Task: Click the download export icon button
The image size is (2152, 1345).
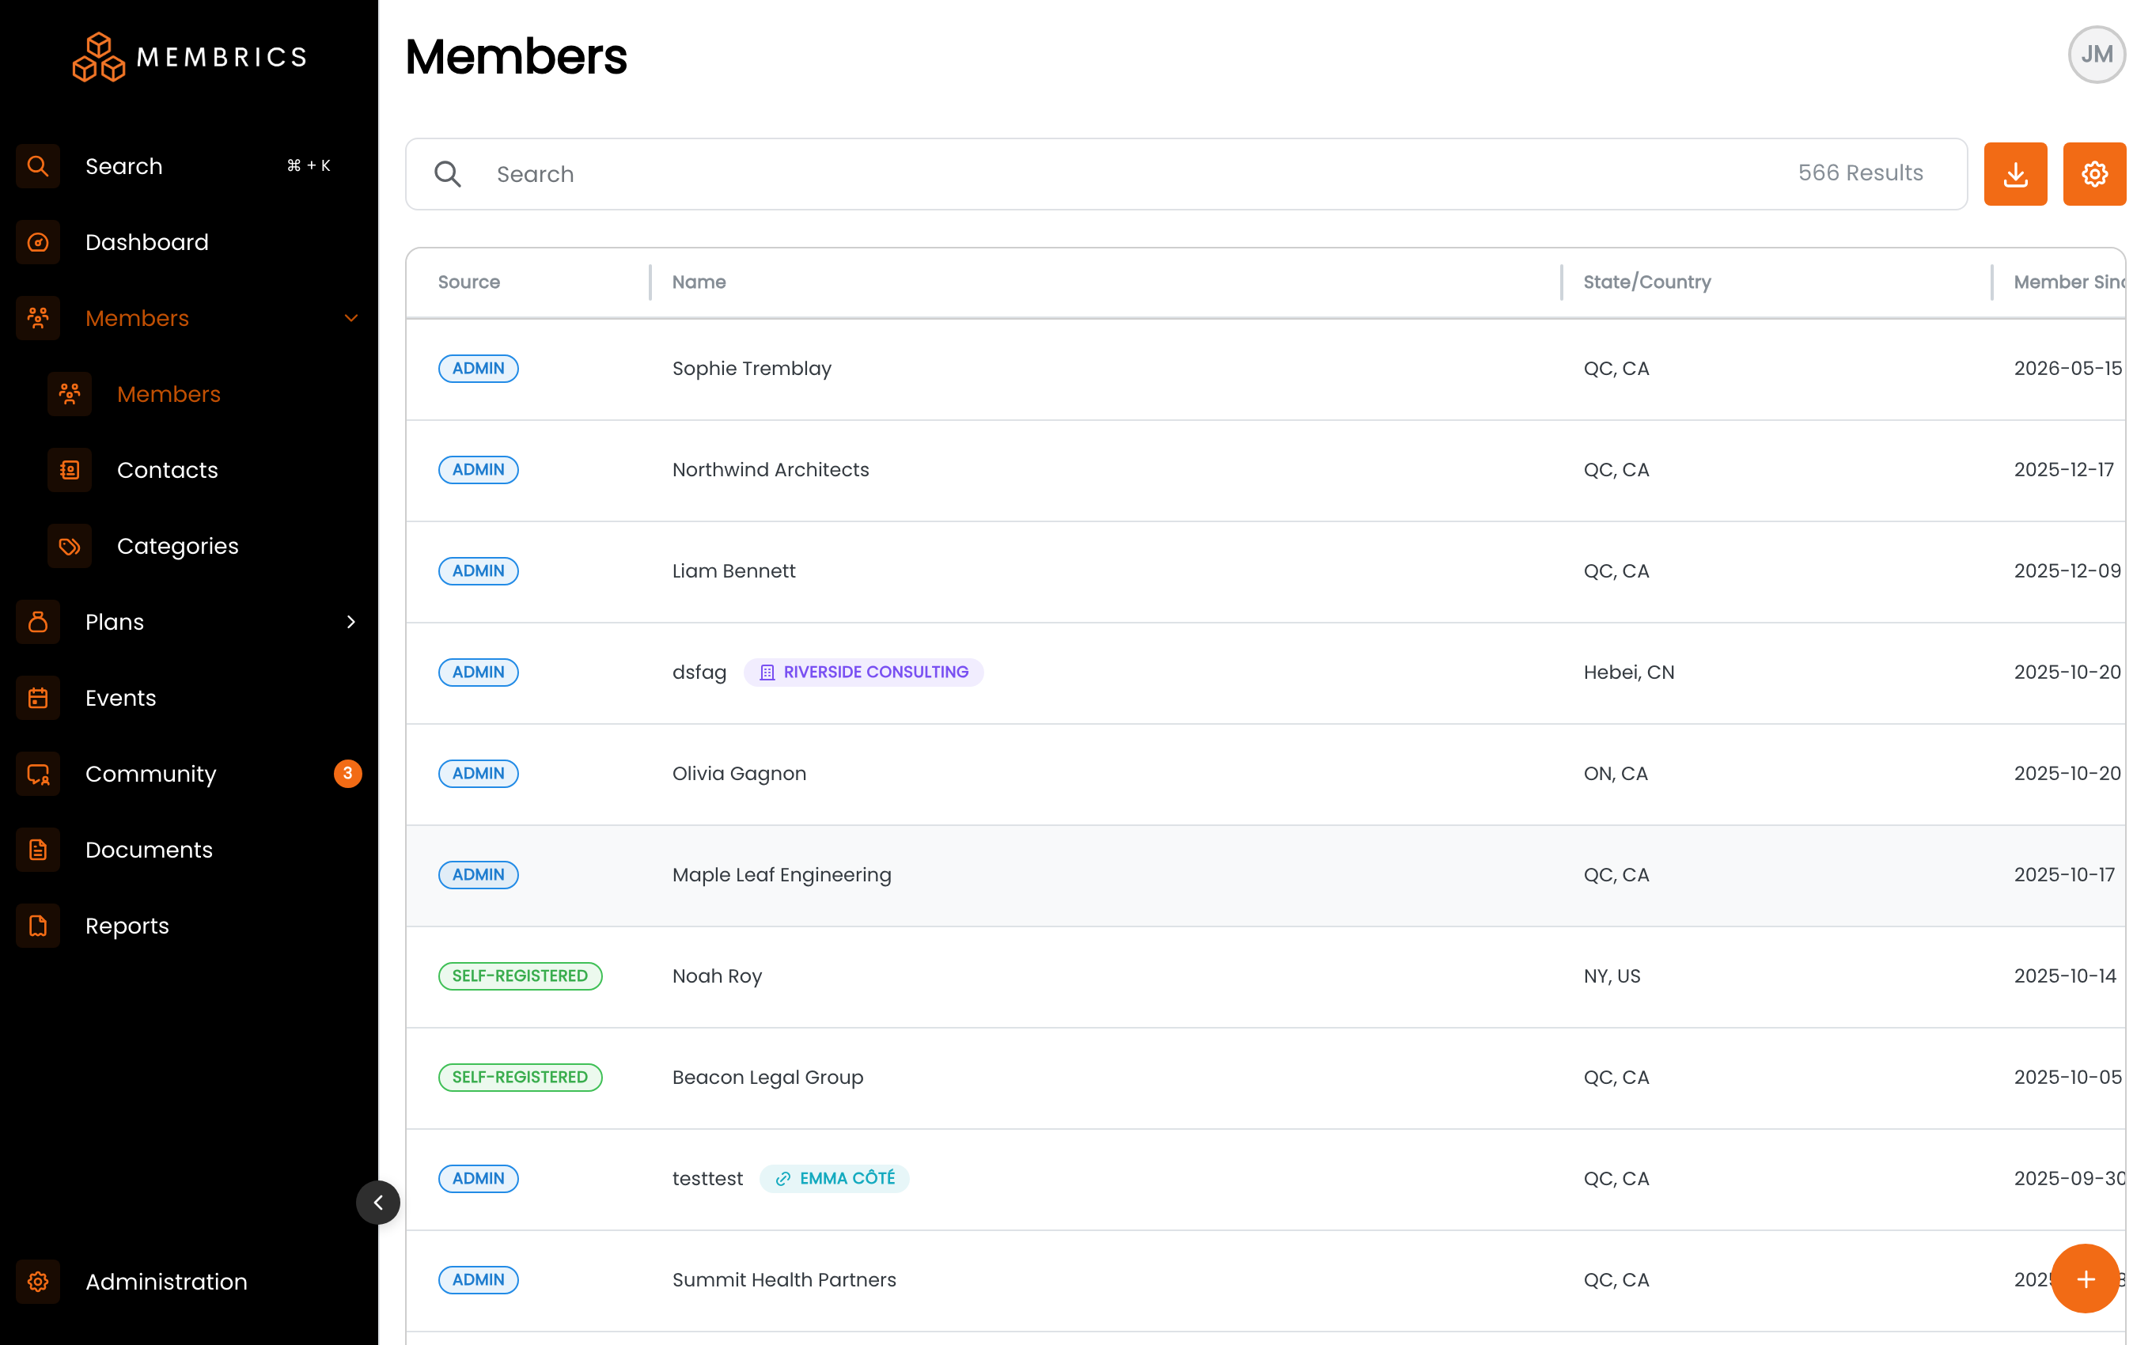Action: click(x=2015, y=173)
